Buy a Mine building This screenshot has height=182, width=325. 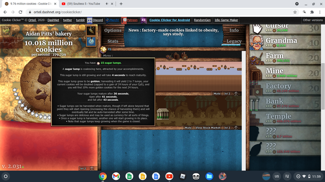tap(285, 73)
